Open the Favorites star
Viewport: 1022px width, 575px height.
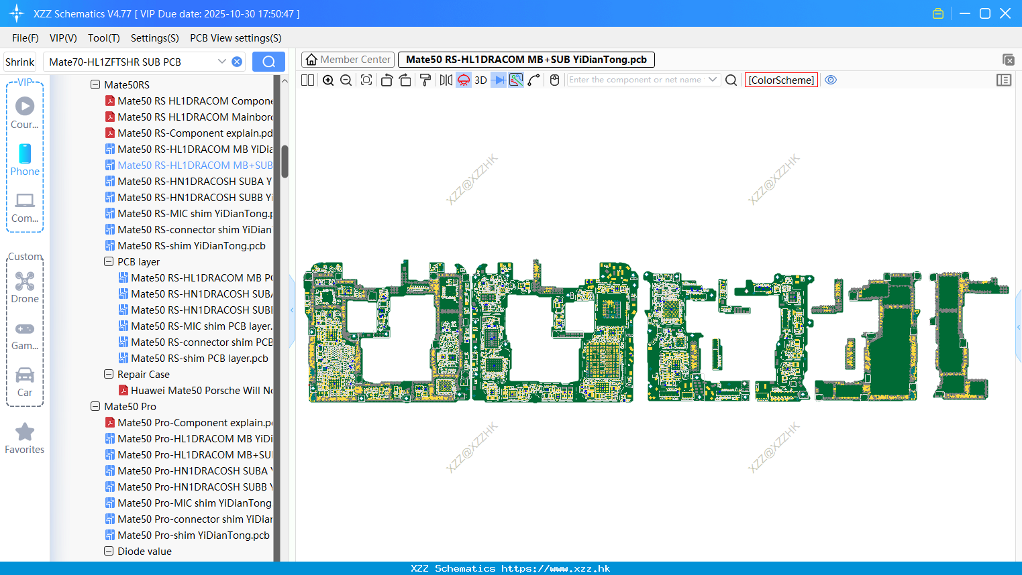click(25, 439)
